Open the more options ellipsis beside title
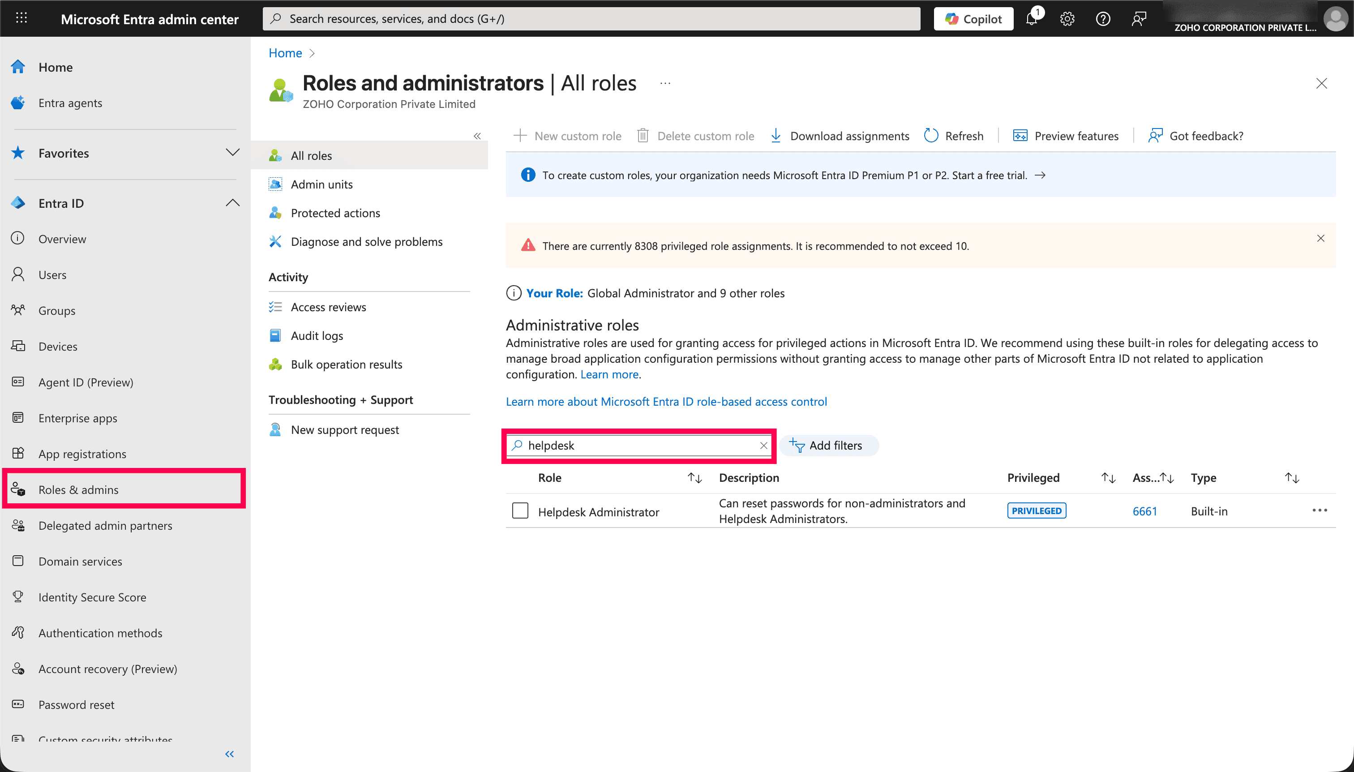 point(665,83)
